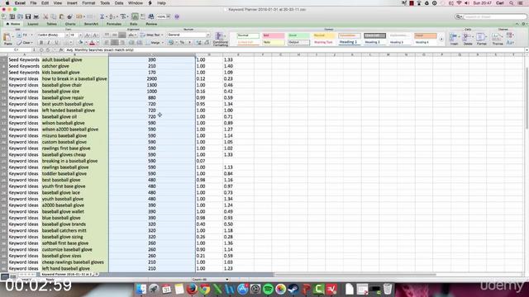Toggle Underline formatting
The height and width of the screenshot is (297, 529).
click(56, 43)
